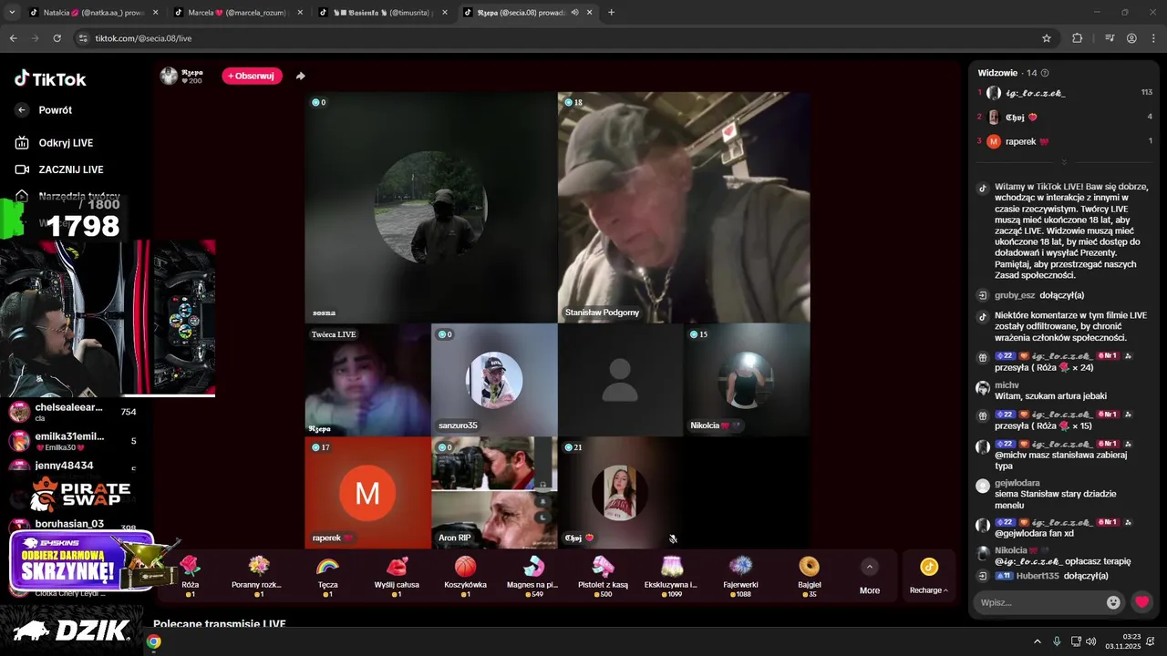Click the browser back arrow
Image resolution: width=1167 pixels, height=656 pixels.
click(x=13, y=38)
